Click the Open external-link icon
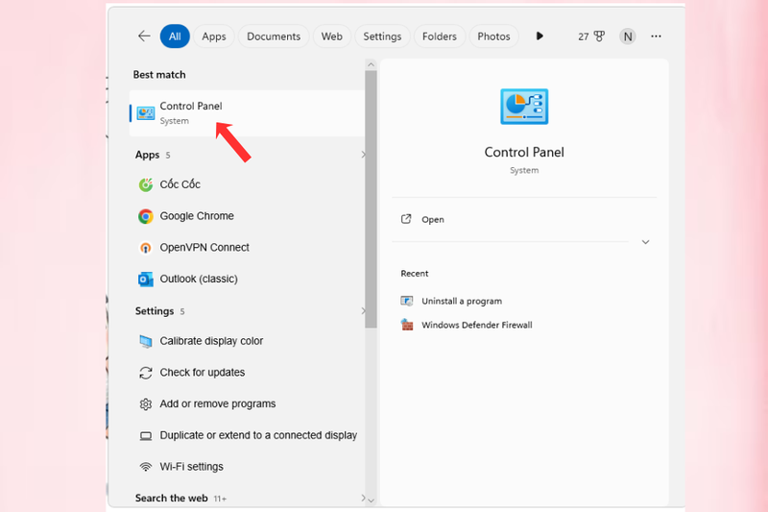This screenshot has height=512, width=768. 406,219
